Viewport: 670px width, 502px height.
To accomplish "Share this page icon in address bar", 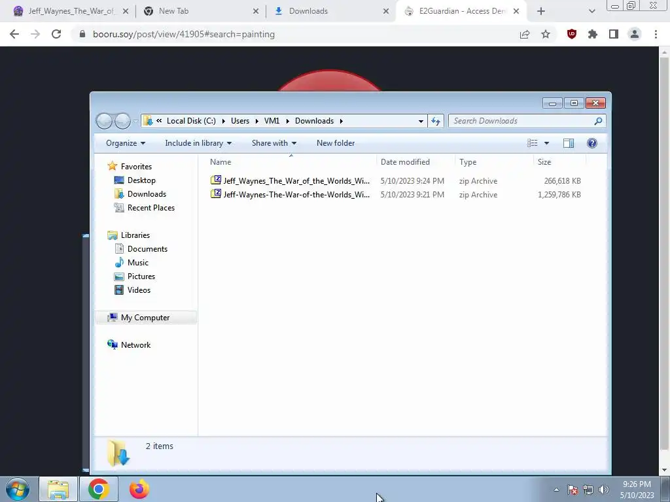I will pos(525,34).
